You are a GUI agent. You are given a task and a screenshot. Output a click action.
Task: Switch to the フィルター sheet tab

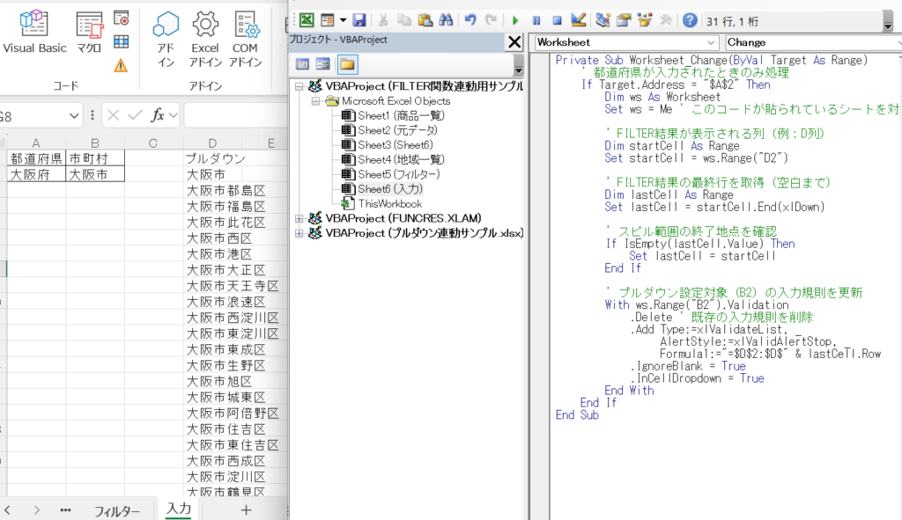117,511
